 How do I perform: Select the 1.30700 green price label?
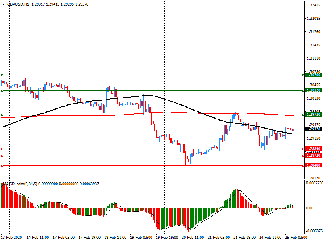click(313, 75)
